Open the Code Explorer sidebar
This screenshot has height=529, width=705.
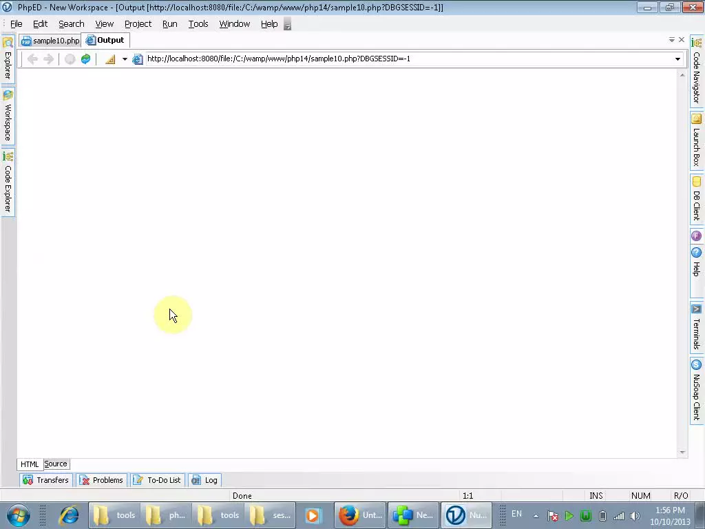[x=8, y=186]
